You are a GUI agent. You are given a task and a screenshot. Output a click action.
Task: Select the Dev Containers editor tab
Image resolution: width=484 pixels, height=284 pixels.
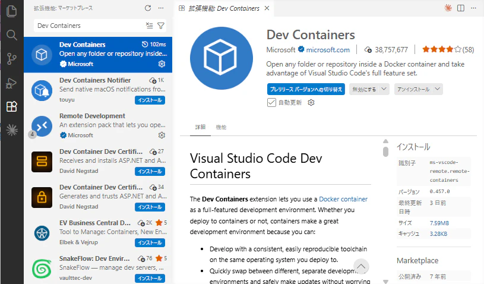[x=224, y=8]
